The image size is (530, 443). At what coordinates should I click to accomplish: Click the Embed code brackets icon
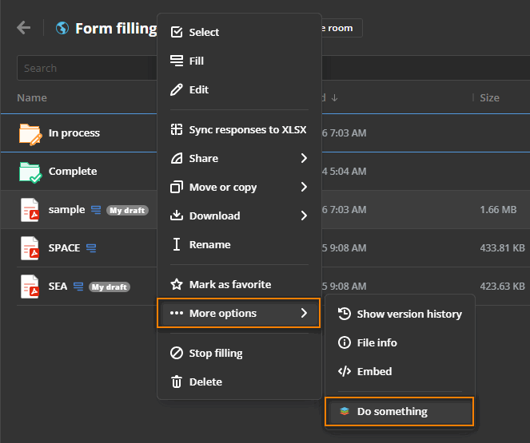click(x=345, y=371)
